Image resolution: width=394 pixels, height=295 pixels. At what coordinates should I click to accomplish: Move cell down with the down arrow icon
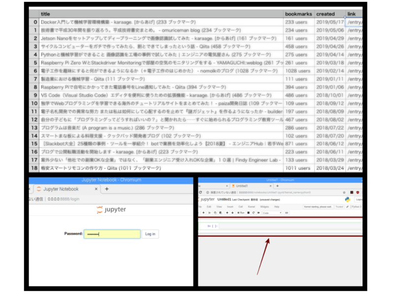point(232,213)
